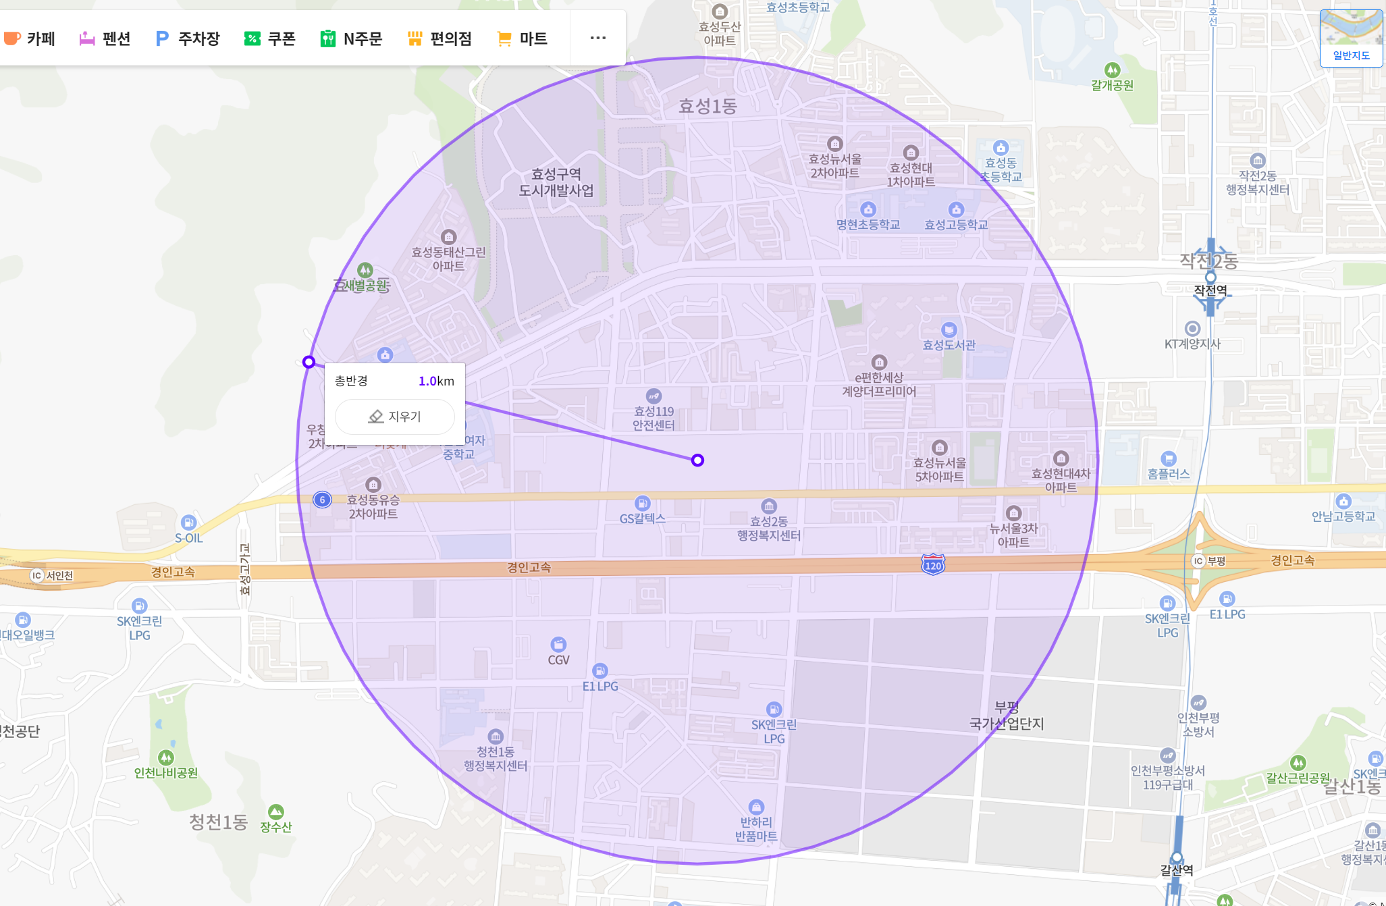Click the 효성도서관 library map icon
The image size is (1386, 906).
pos(949,329)
